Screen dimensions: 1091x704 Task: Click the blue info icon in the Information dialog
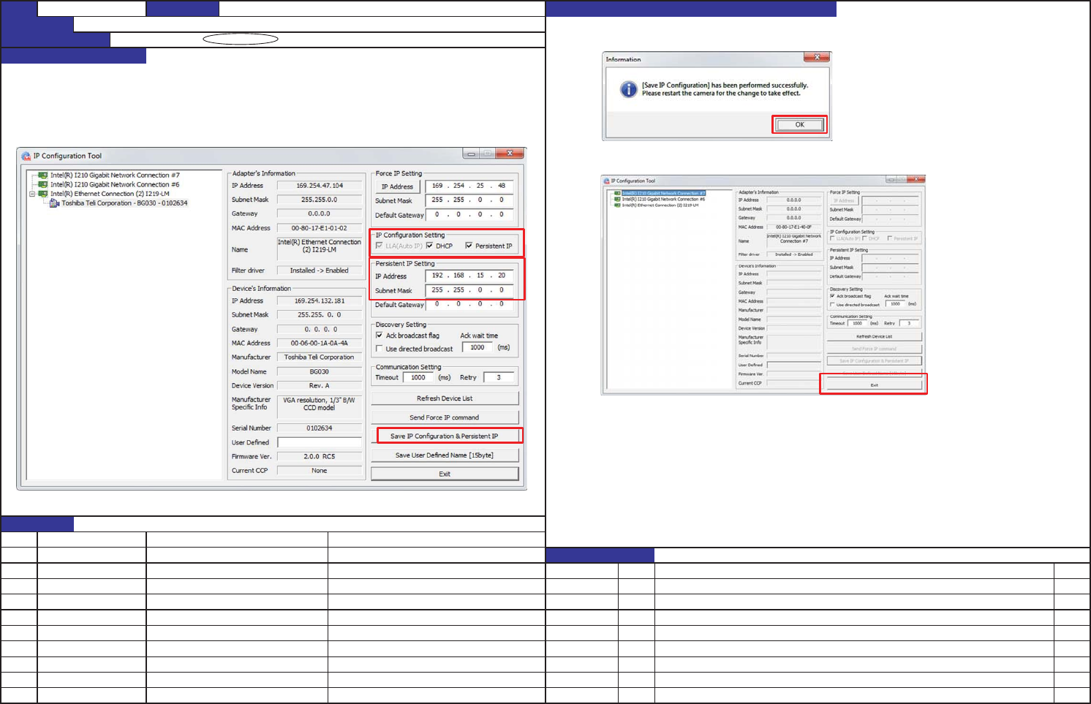[628, 89]
